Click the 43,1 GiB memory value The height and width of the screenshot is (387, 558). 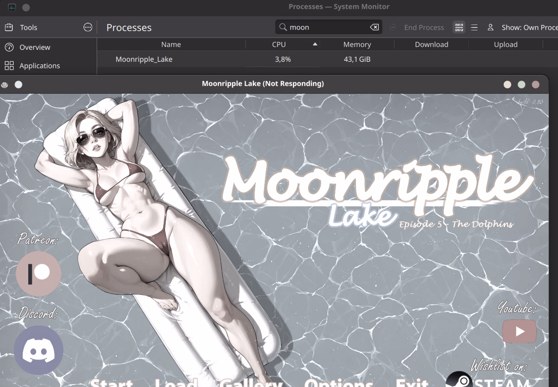point(357,59)
